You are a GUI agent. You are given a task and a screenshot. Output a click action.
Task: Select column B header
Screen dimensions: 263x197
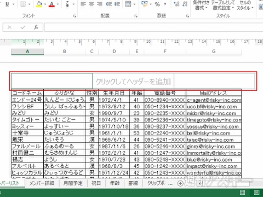[x=65, y=51]
